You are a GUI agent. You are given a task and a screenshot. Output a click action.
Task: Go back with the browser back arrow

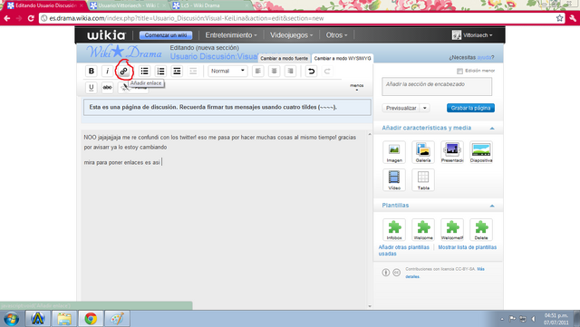pos(7,18)
